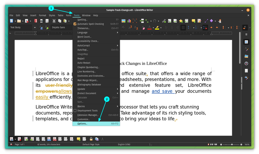
Task: Click the Insert Text Box icon
Action: pos(135,21)
